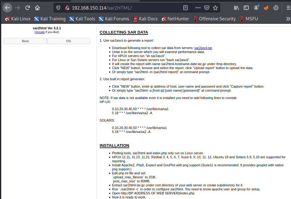
Task: Toggle reader view in address bar
Action: [185, 8]
